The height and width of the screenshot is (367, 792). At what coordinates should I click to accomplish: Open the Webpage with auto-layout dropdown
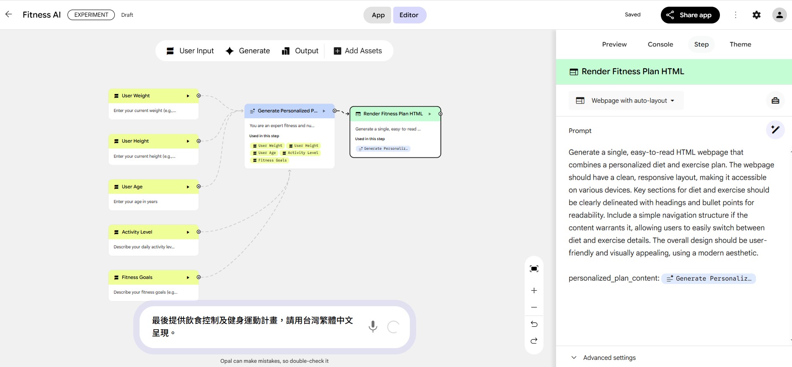click(626, 101)
